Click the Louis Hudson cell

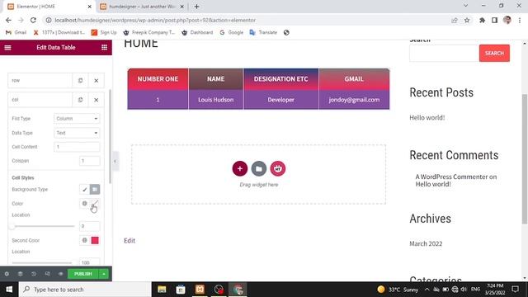pos(215,100)
